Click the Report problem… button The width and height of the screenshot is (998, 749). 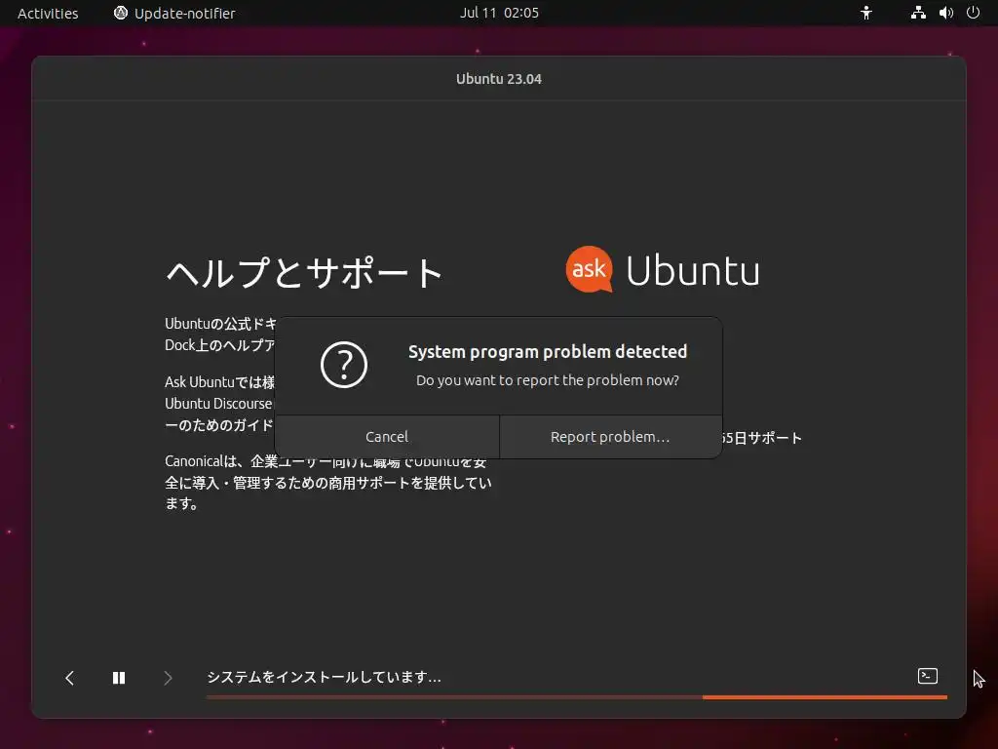click(610, 437)
